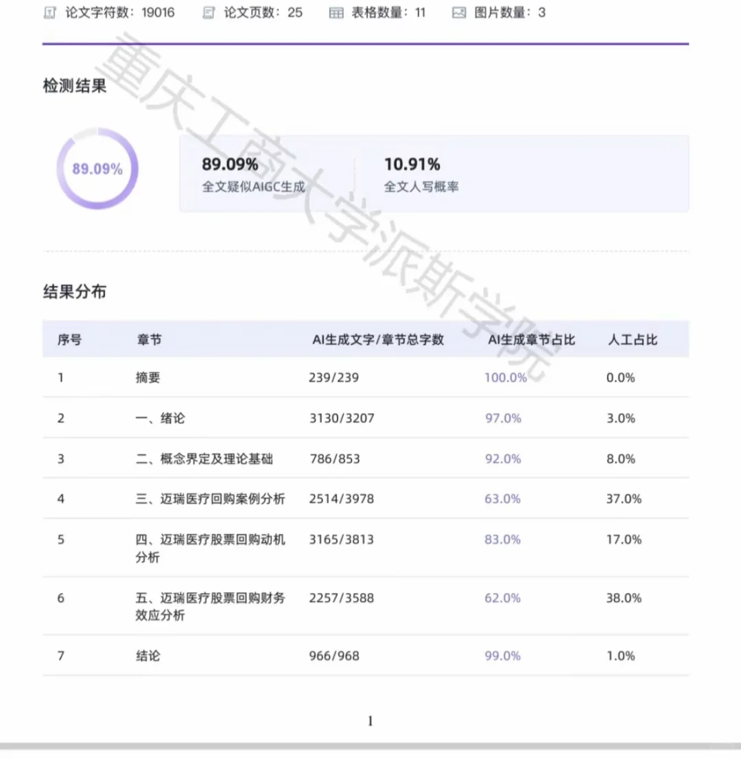Viewport: 741px width, 759px height.
Task: Click the 二、概念界定及理论基础 chapter cell
Action: click(x=204, y=459)
